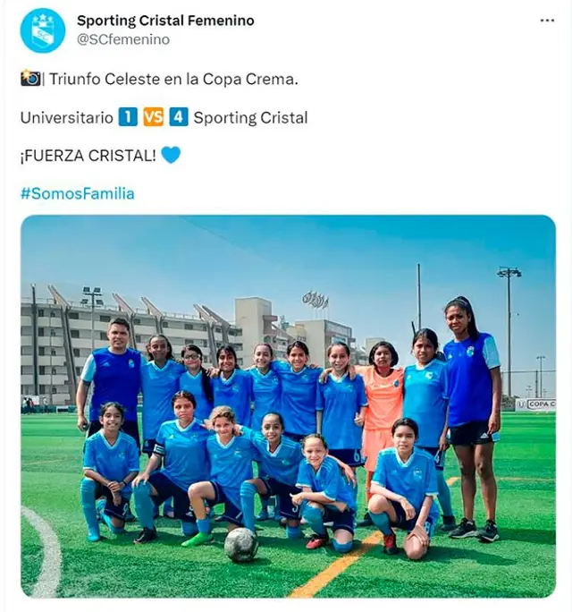Screen dimensions: 572x612
Task: Click the word 'Universitario' in the score line
Action: (67, 117)
